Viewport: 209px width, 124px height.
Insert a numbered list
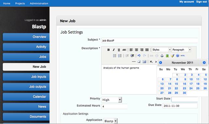click(x=120, y=56)
